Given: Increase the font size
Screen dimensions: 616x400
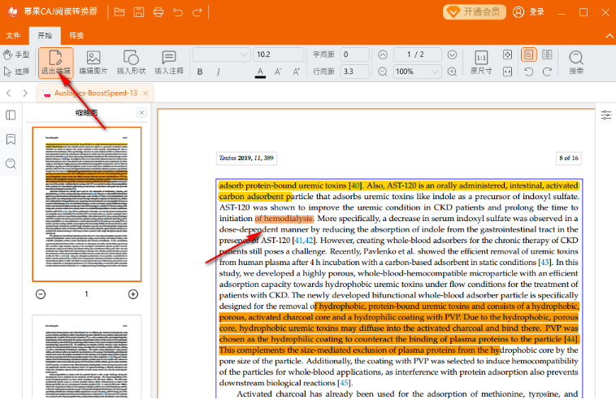Looking at the screenshot, I should click(296, 72).
